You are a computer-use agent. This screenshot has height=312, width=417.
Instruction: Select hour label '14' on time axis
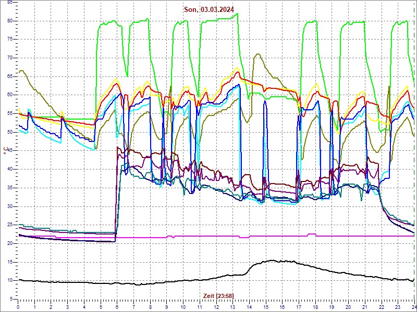pyautogui.click(x=249, y=307)
